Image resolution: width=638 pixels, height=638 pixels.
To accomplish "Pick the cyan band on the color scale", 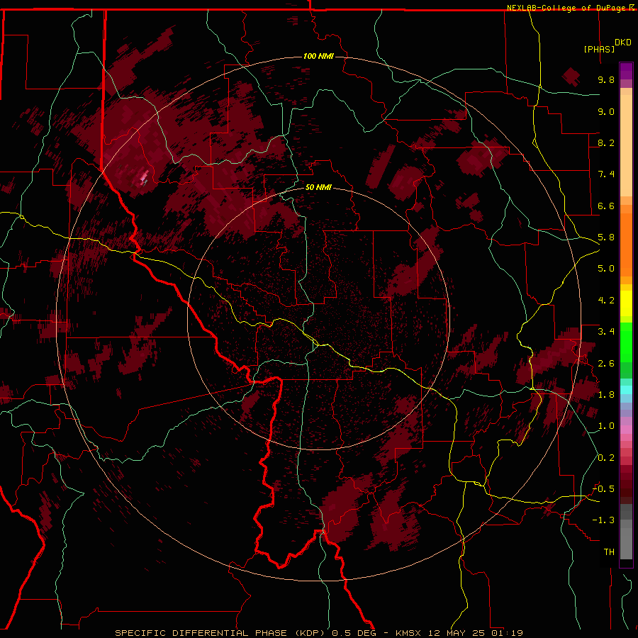I will [626, 390].
